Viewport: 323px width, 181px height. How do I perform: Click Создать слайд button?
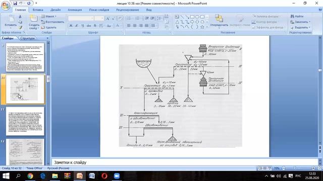tap(34, 22)
